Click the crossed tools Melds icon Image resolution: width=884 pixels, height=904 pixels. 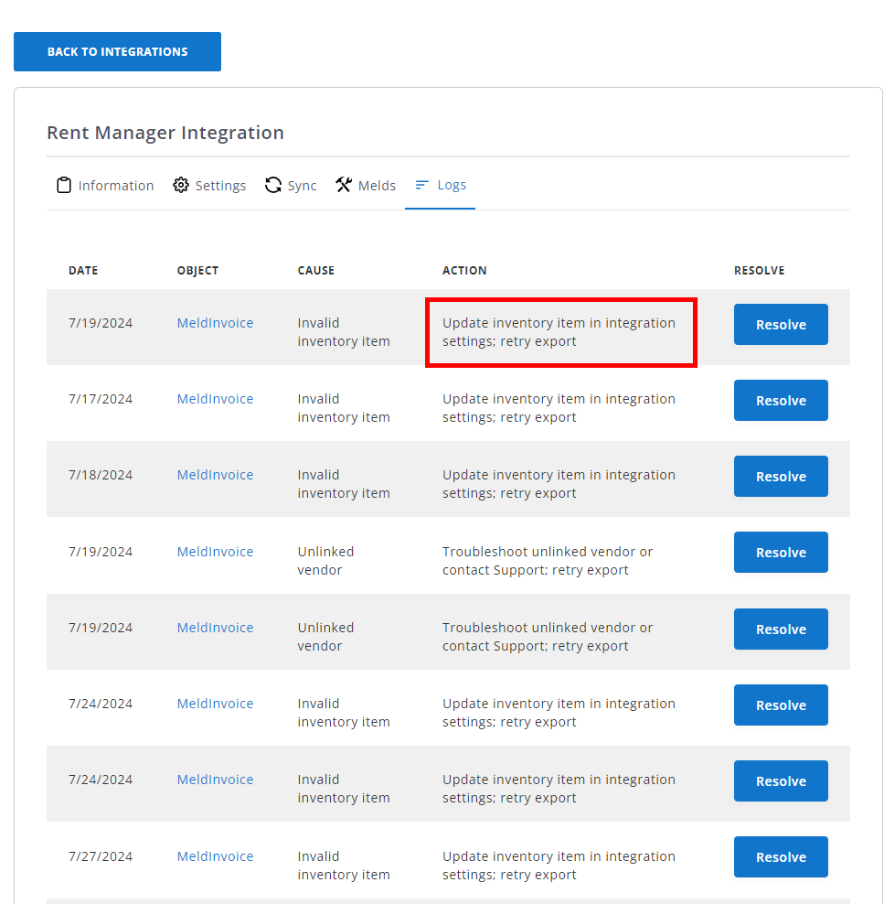(344, 186)
